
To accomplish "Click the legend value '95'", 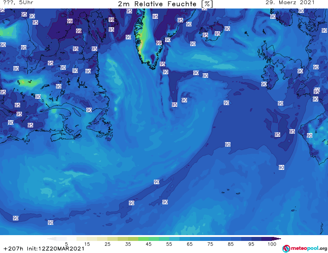I will click(x=251, y=244).
